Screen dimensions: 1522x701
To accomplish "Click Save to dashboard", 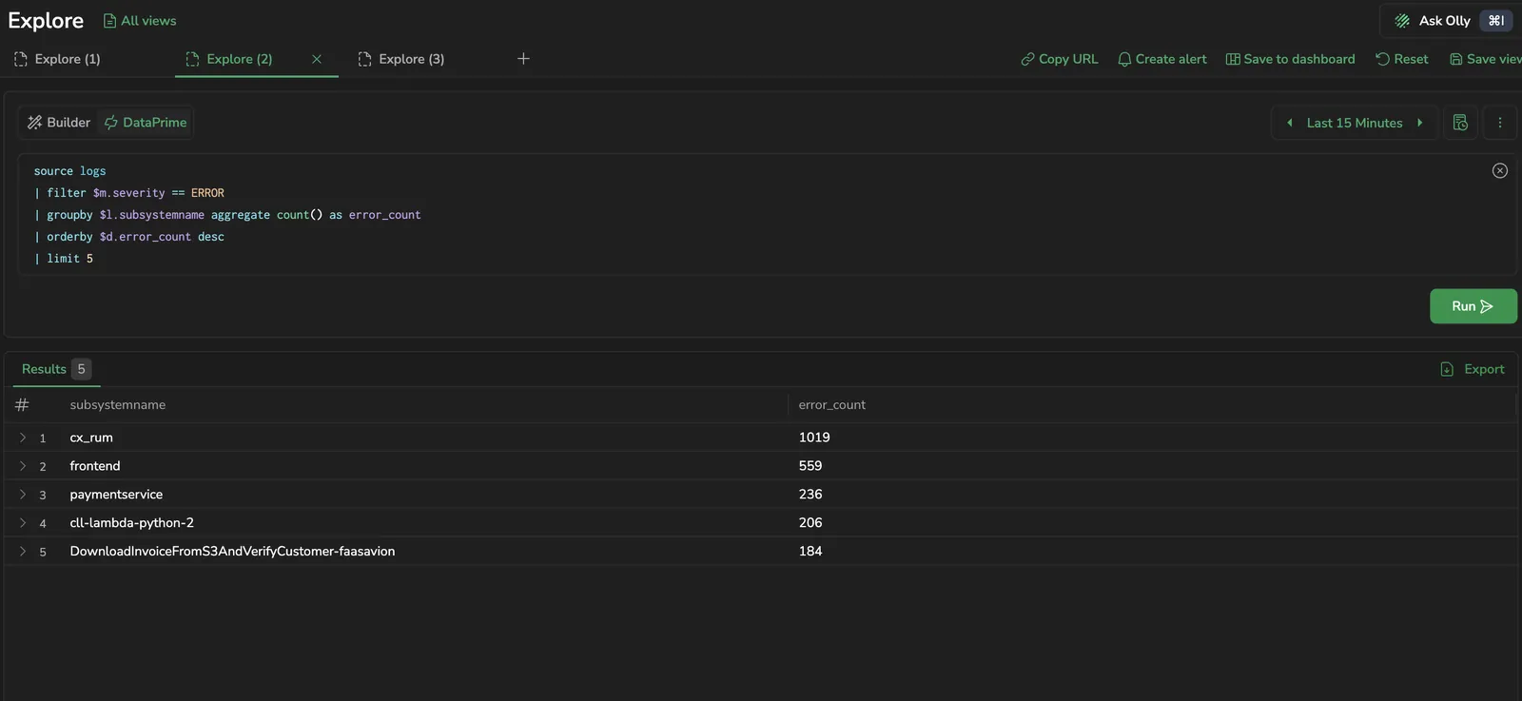I will (1290, 59).
